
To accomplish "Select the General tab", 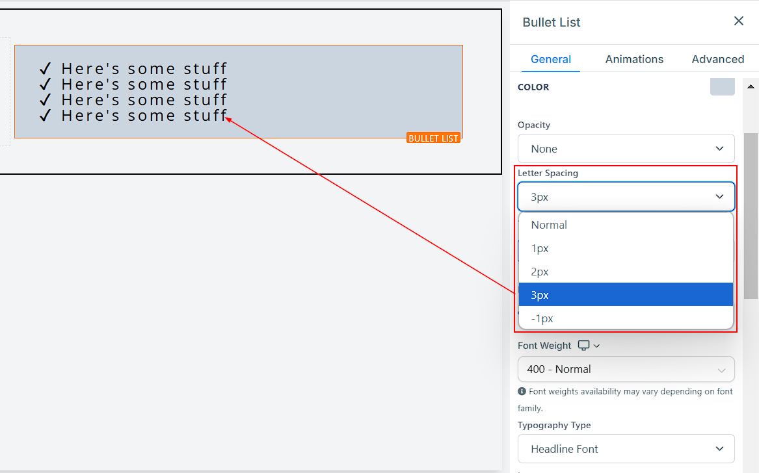I will pos(550,59).
